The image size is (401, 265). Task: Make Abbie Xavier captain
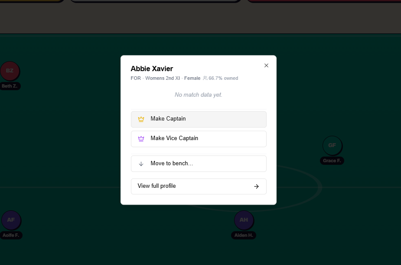pos(199,119)
